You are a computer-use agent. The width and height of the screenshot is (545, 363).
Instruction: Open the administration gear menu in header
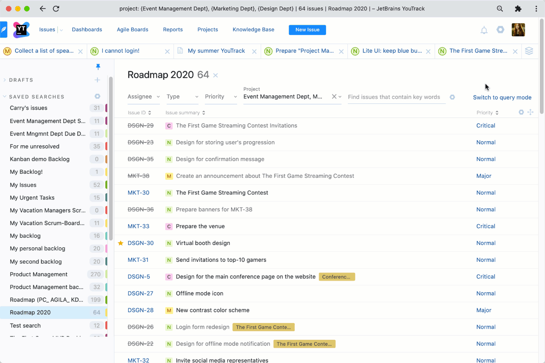click(500, 29)
